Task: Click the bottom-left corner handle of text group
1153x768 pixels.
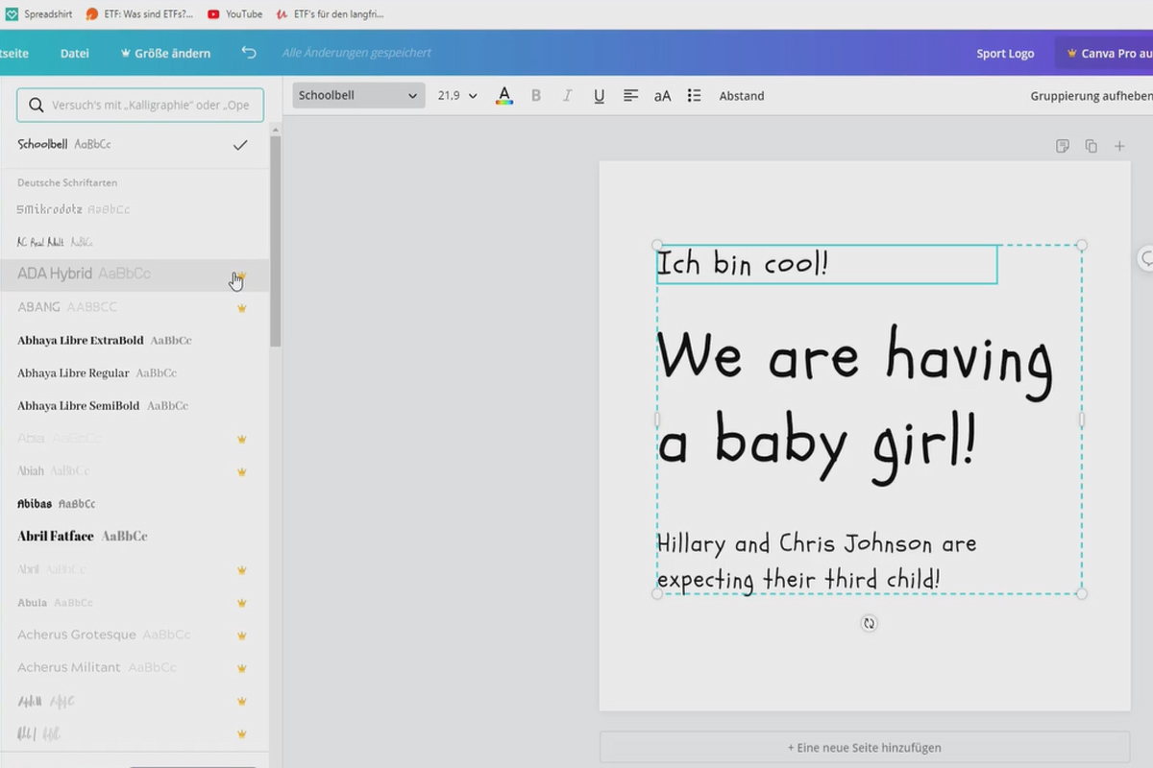Action: 657,594
